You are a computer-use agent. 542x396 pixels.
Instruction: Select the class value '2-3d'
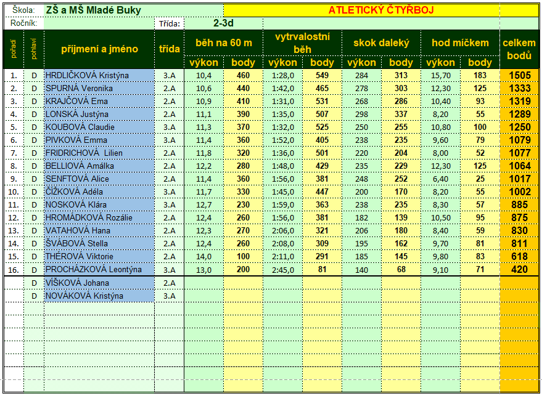point(223,23)
